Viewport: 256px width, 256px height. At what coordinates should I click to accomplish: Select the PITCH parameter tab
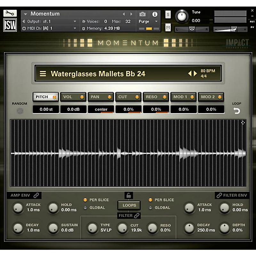point(45,97)
